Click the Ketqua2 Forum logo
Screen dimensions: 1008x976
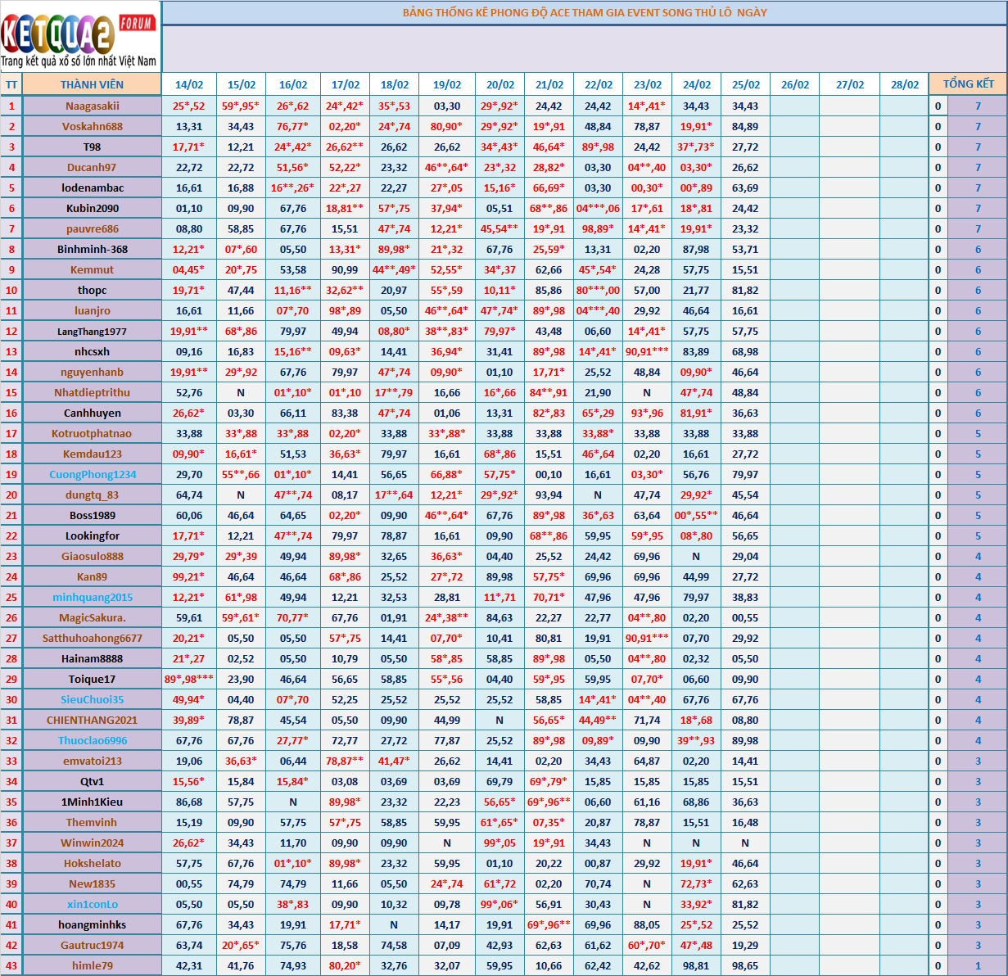(x=80, y=37)
